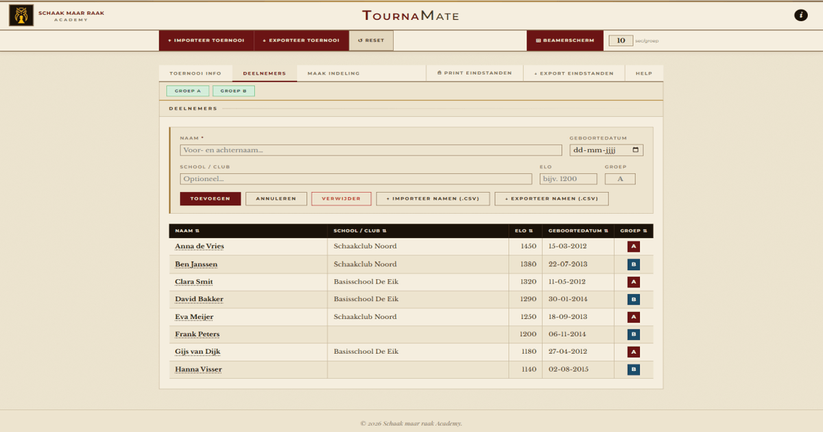Sort table by Geboortedatum column

tap(577, 231)
